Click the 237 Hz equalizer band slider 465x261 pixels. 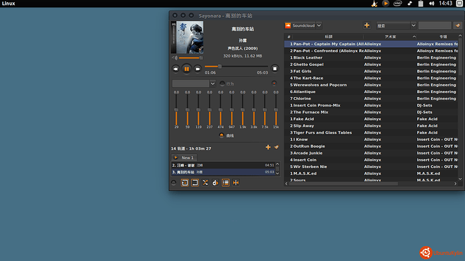tap(210, 110)
